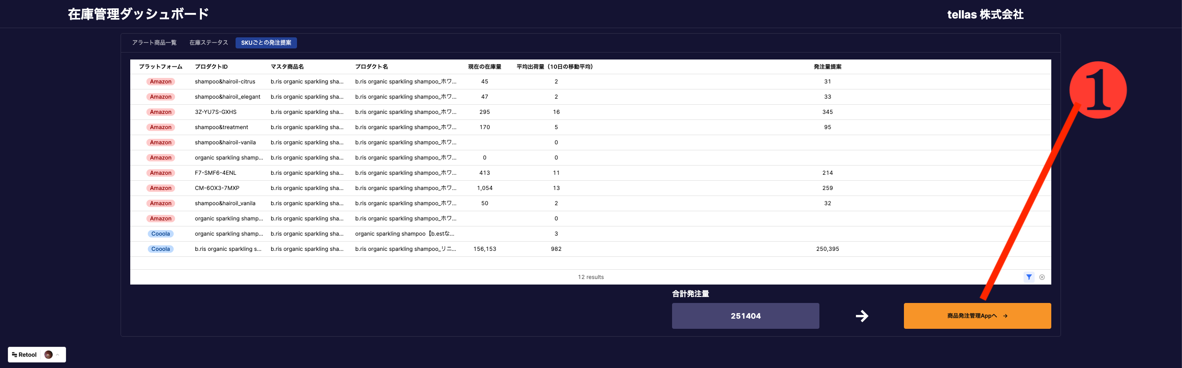Select the average shipment value 16
Screen dimensions: 1182x368
coord(556,112)
